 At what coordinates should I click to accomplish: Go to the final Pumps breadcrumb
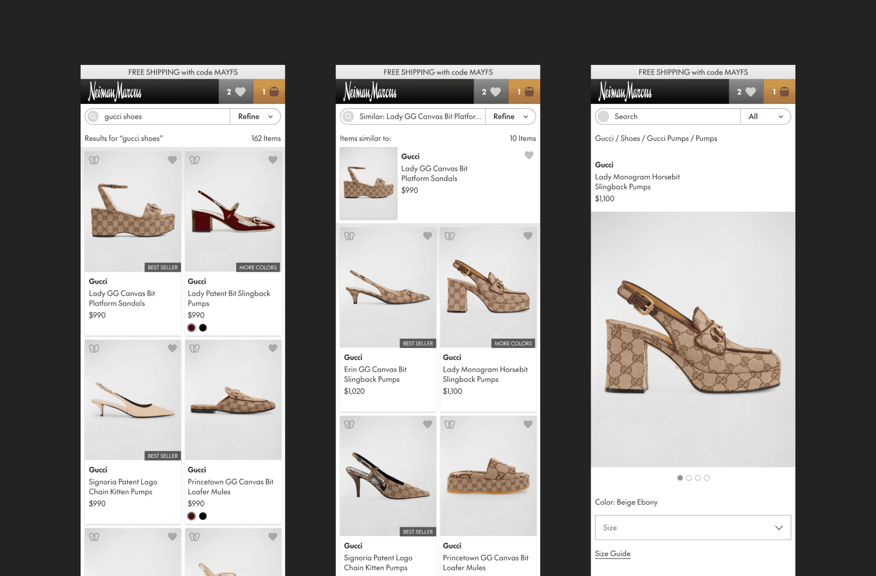pos(706,138)
